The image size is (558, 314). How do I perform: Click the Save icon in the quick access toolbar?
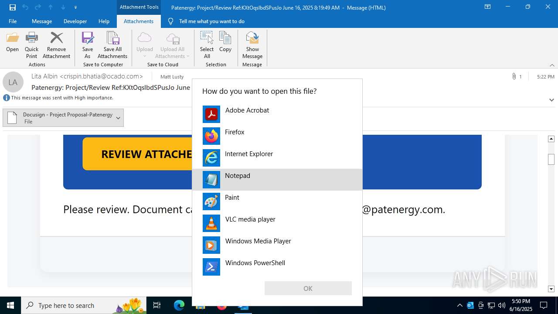[13, 7]
